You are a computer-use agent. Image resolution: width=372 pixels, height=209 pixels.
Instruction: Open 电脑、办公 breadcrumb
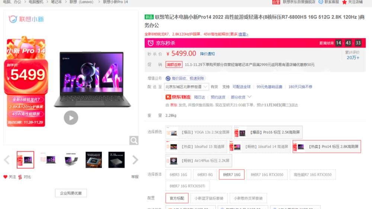pyautogui.click(x=12, y=2)
